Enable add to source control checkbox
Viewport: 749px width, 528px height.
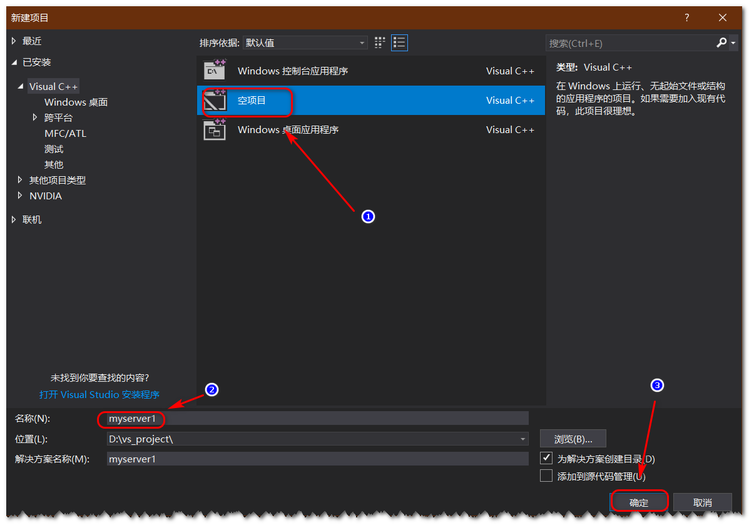[x=546, y=476]
